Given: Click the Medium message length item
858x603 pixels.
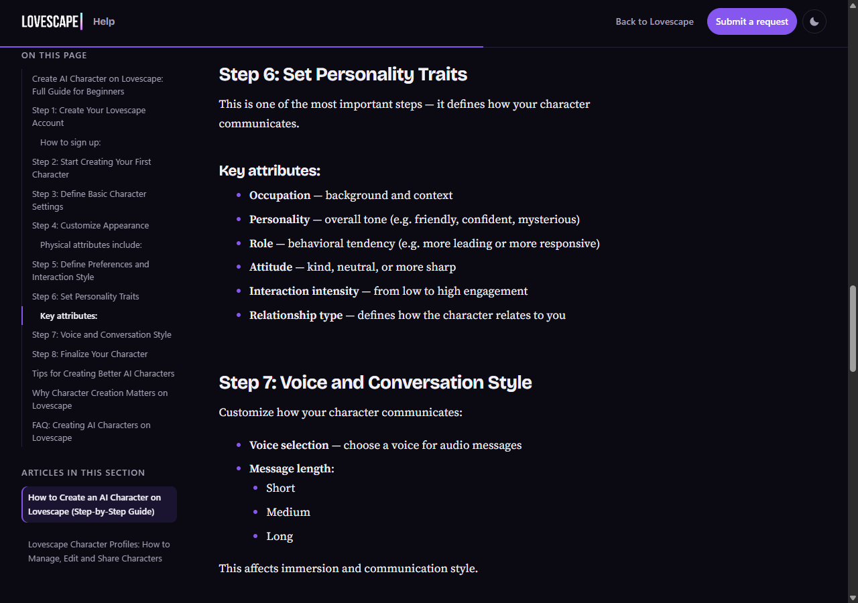Looking at the screenshot, I should tap(288, 513).
